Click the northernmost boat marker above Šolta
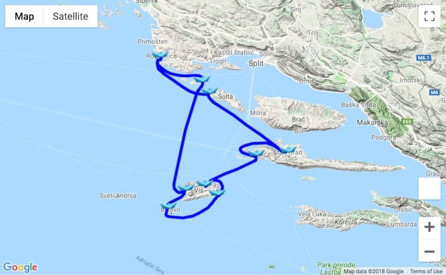The image size is (446, 275). point(202,79)
